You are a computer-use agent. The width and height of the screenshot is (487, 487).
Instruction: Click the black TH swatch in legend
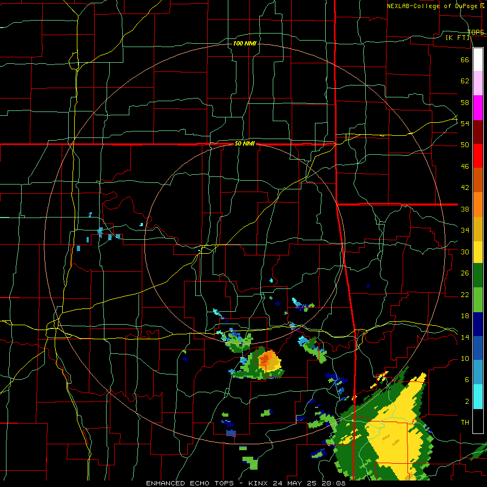[x=478, y=421]
